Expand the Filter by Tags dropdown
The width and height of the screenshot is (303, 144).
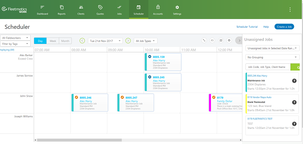(x=15, y=44)
